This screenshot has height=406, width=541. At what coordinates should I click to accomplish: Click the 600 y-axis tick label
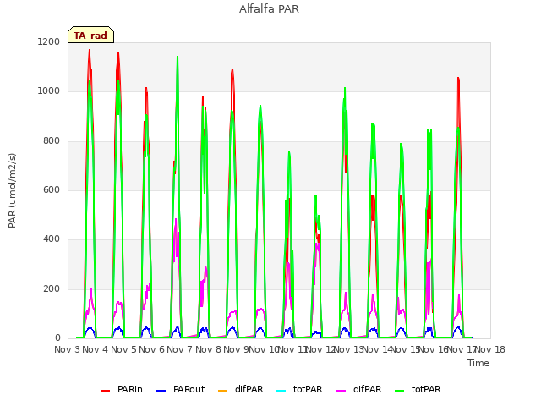(52, 189)
